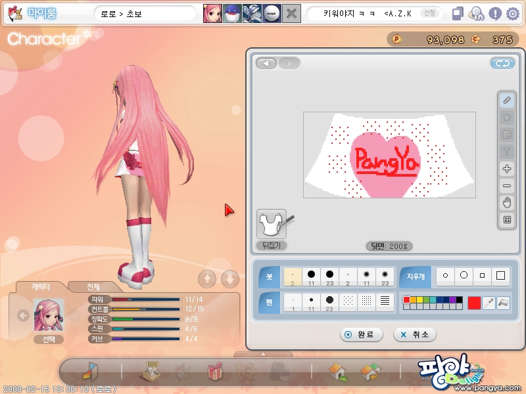Click the character portrait thumbnail

(x=49, y=315)
